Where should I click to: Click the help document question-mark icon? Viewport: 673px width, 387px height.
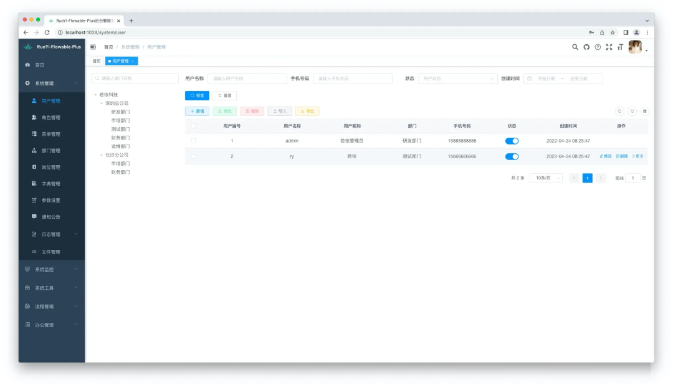point(598,47)
